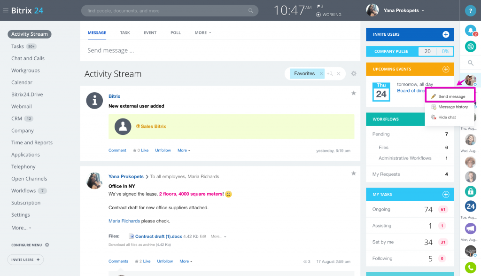Expand More dropdown under Bitrix post
481x276 pixels.
tap(184, 150)
